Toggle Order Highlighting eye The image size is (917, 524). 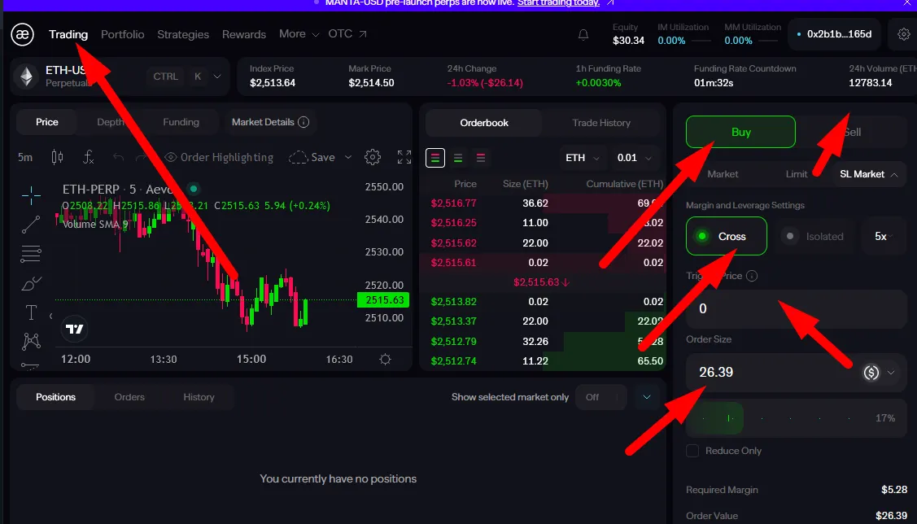[171, 157]
